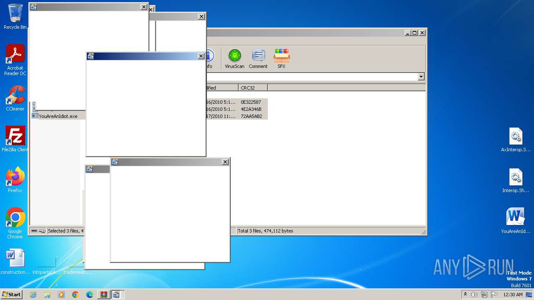The height and width of the screenshot is (300, 534).
Task: Close the WinRAR window
Action: click(422, 32)
